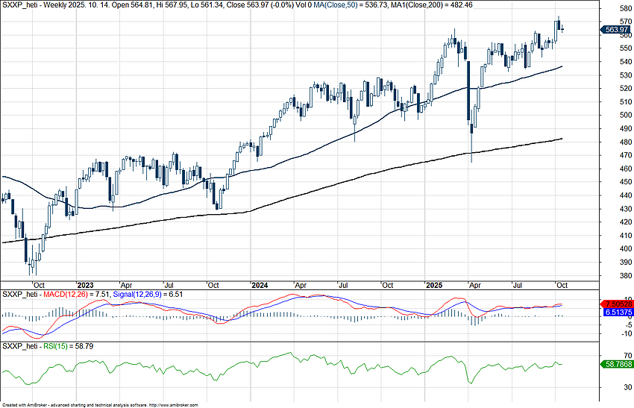Click the blue Signal value tag 6.51375
The image size is (634, 408).
click(616, 314)
